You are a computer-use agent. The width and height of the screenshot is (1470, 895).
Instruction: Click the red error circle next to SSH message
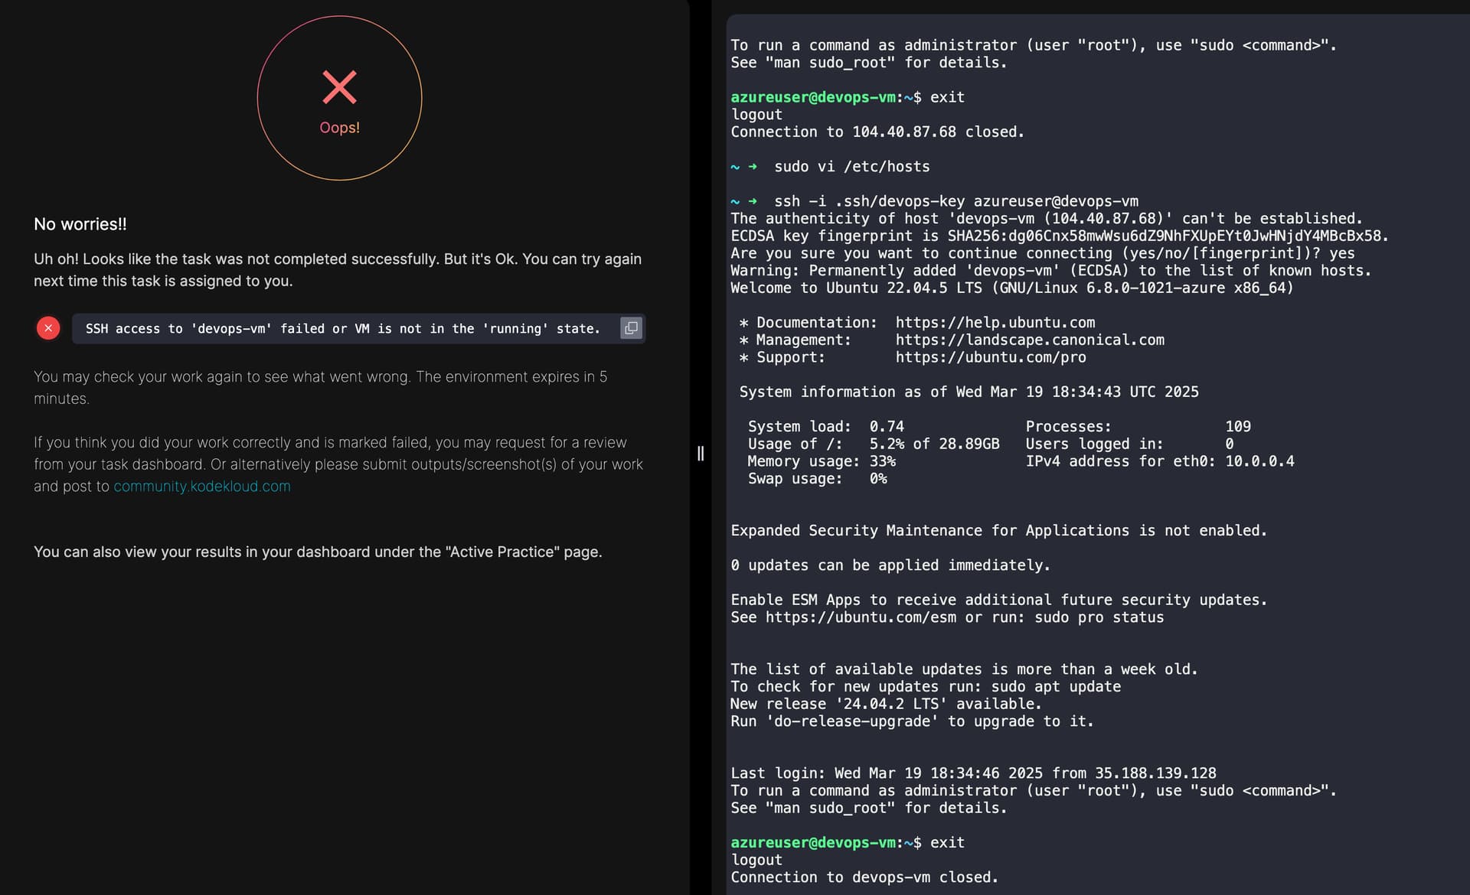click(48, 328)
